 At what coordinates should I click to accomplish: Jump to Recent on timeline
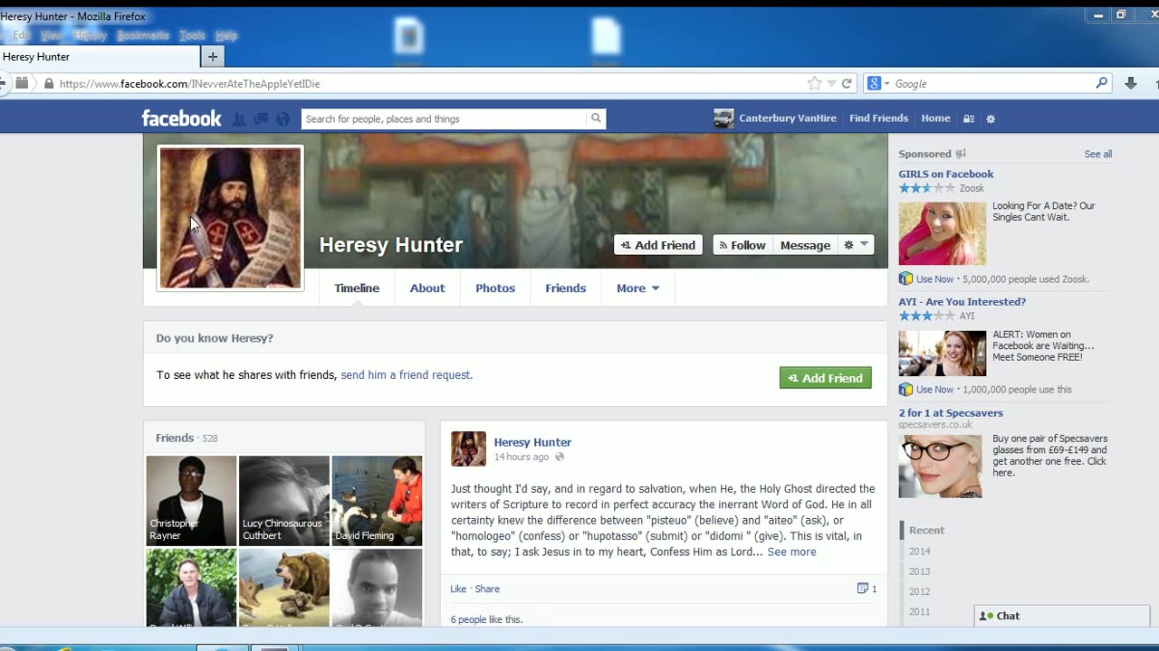tap(926, 530)
